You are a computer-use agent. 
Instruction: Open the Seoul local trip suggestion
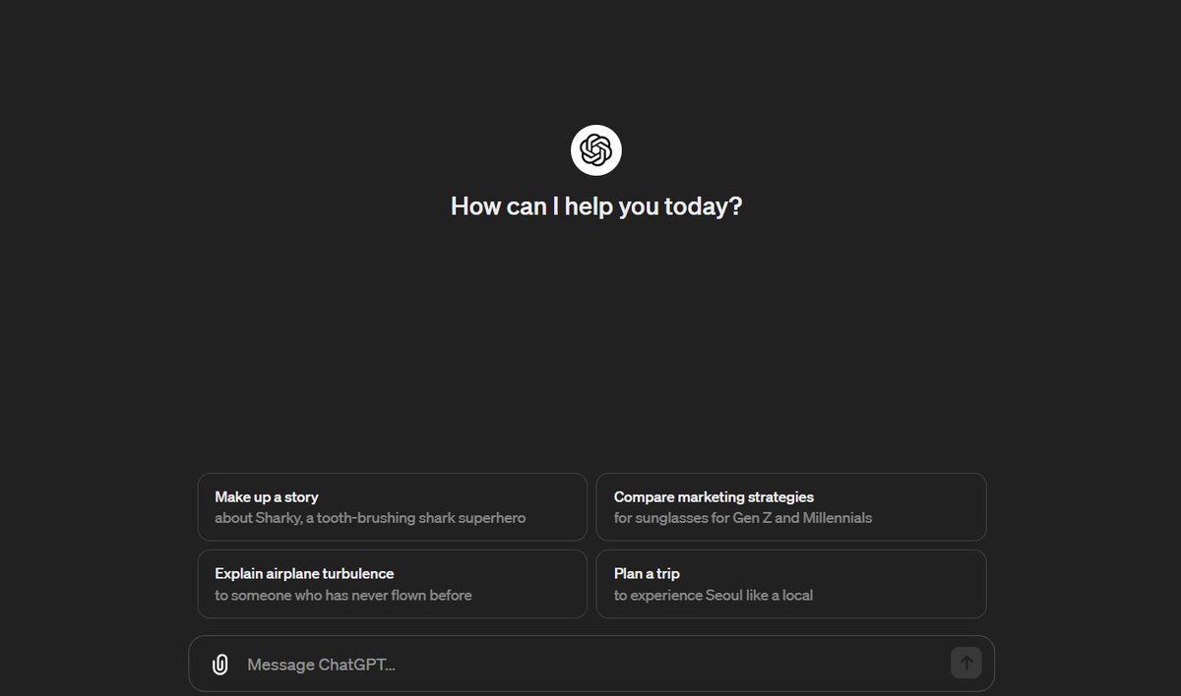(790, 583)
